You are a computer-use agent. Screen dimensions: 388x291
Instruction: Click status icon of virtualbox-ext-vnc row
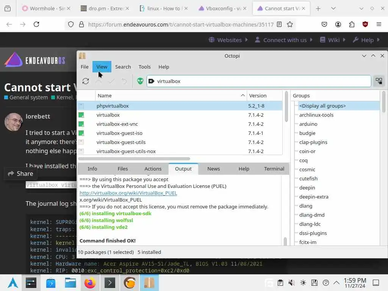[81, 124]
